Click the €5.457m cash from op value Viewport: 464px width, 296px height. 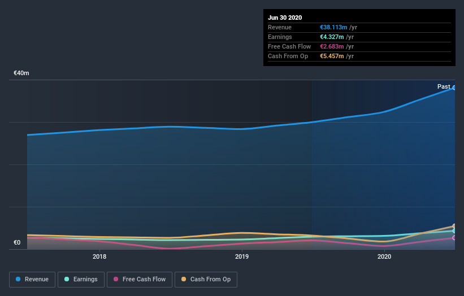[332, 56]
